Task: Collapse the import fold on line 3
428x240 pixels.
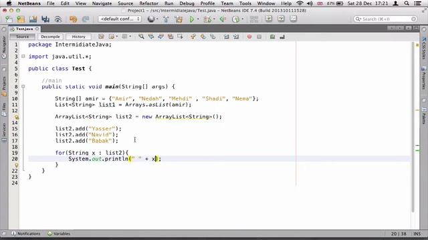Action: [x=23, y=56]
